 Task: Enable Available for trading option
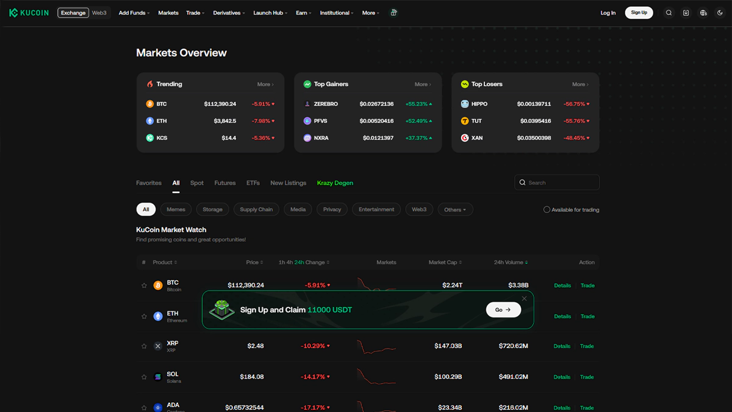(x=547, y=209)
